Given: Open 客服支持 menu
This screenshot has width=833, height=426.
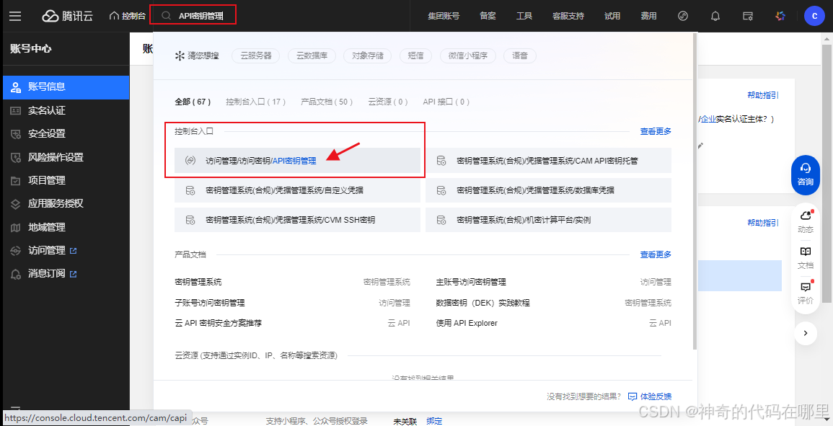Looking at the screenshot, I should tap(568, 16).
